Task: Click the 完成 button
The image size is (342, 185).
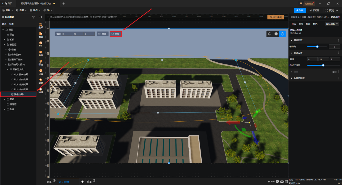Action: click(x=116, y=34)
